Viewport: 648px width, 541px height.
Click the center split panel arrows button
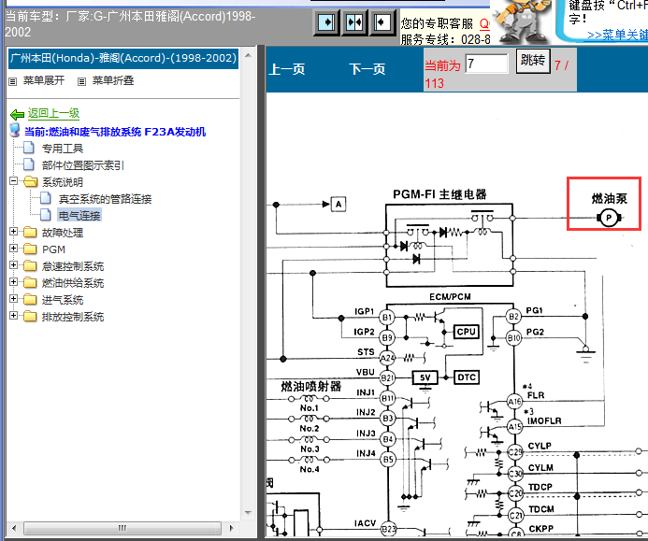coord(354,21)
